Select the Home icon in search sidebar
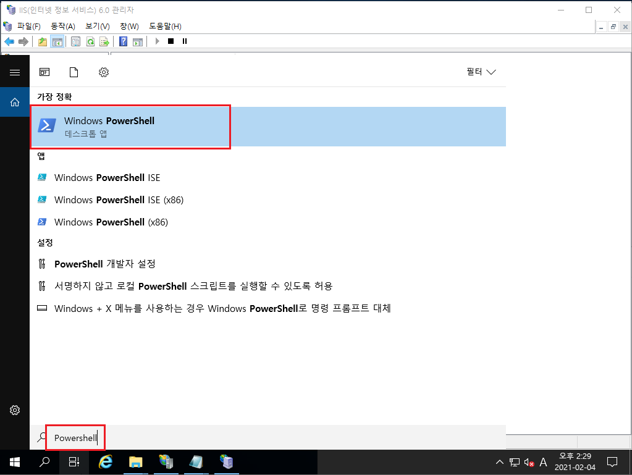The width and height of the screenshot is (632, 475). coord(15,103)
